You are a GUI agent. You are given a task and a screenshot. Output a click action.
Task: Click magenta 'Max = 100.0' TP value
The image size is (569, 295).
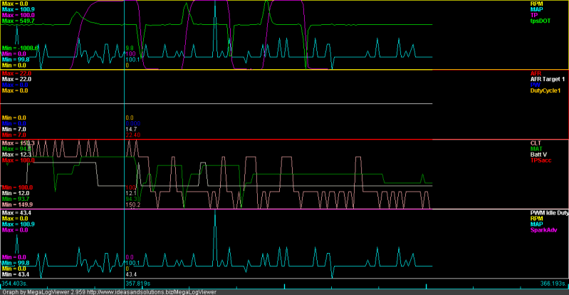click(18, 15)
